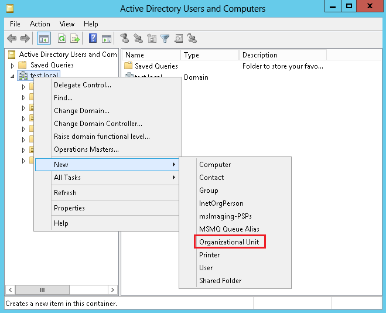Viewport: 386px width, 313px height.
Task: Click the create new organizational unit toolbar icon
Action: coord(152,38)
